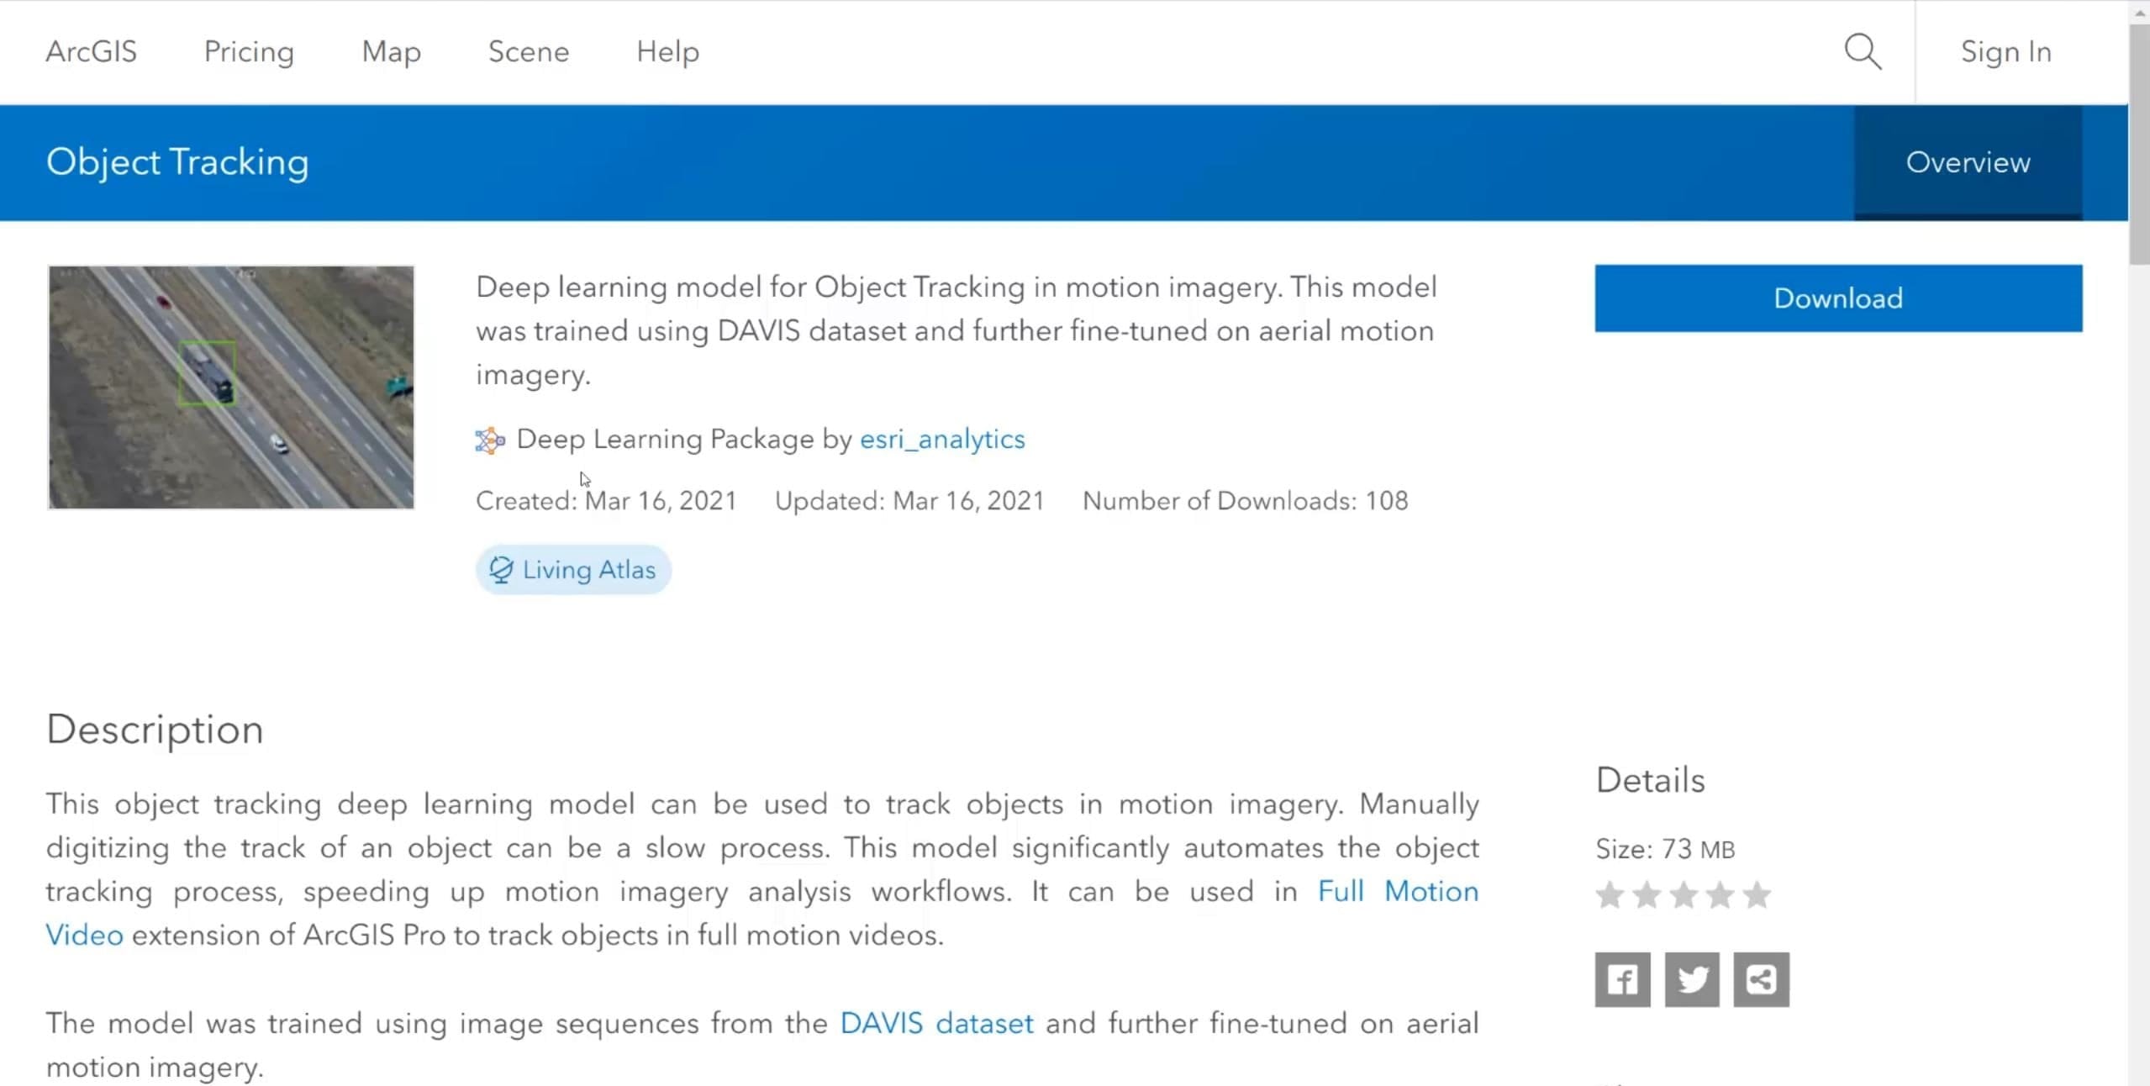Open the search magnifier icon
This screenshot has width=2150, height=1086.
tap(1863, 52)
